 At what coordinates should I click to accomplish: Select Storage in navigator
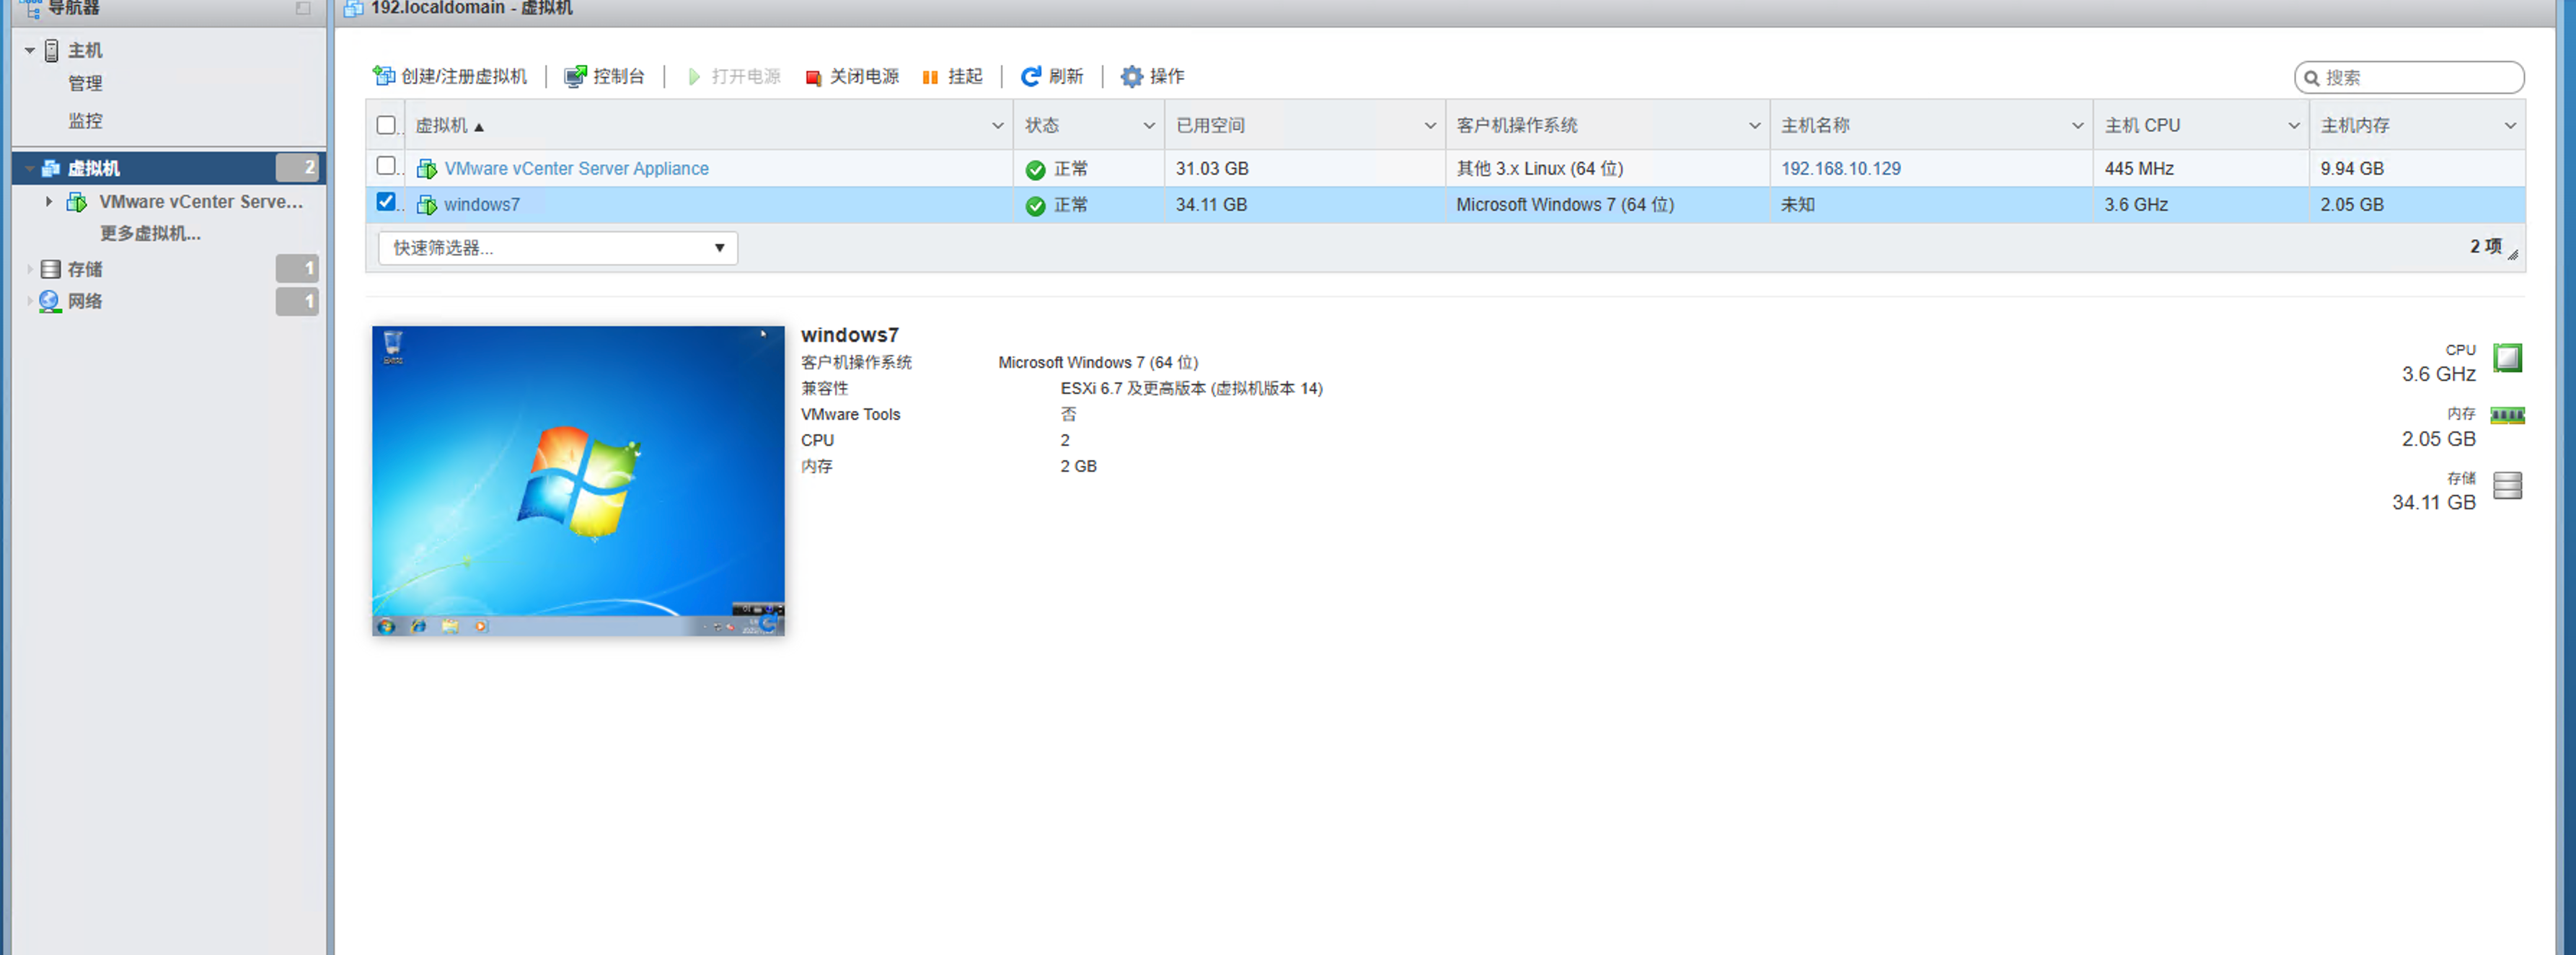(85, 269)
